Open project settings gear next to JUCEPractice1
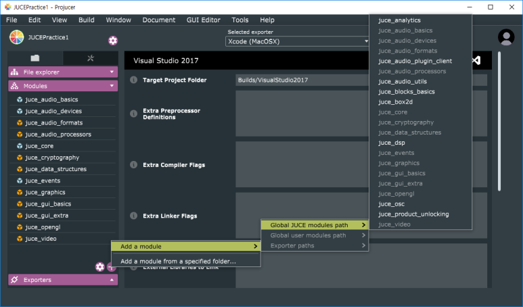The height and width of the screenshot is (307, 523). [x=113, y=41]
